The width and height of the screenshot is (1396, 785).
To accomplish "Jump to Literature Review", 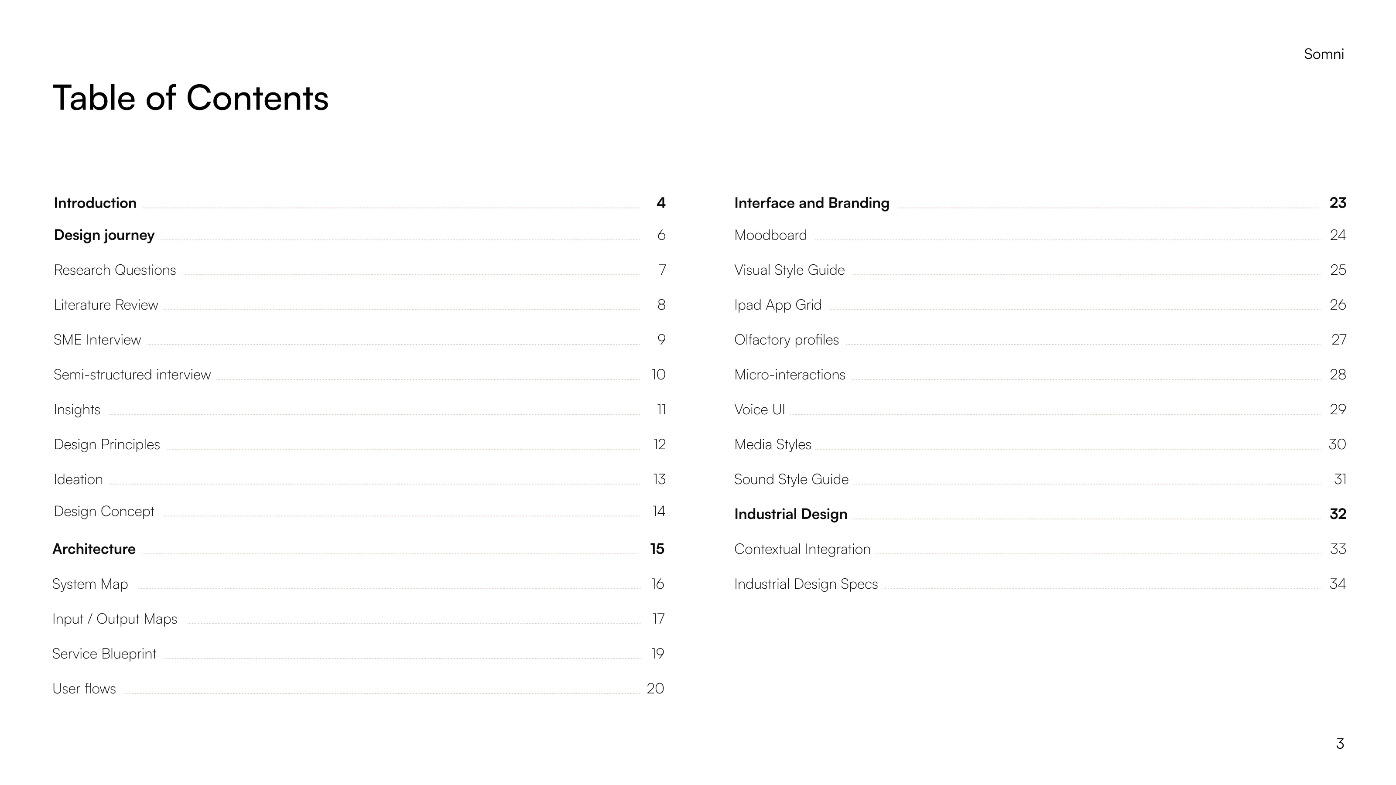I will tap(106, 305).
